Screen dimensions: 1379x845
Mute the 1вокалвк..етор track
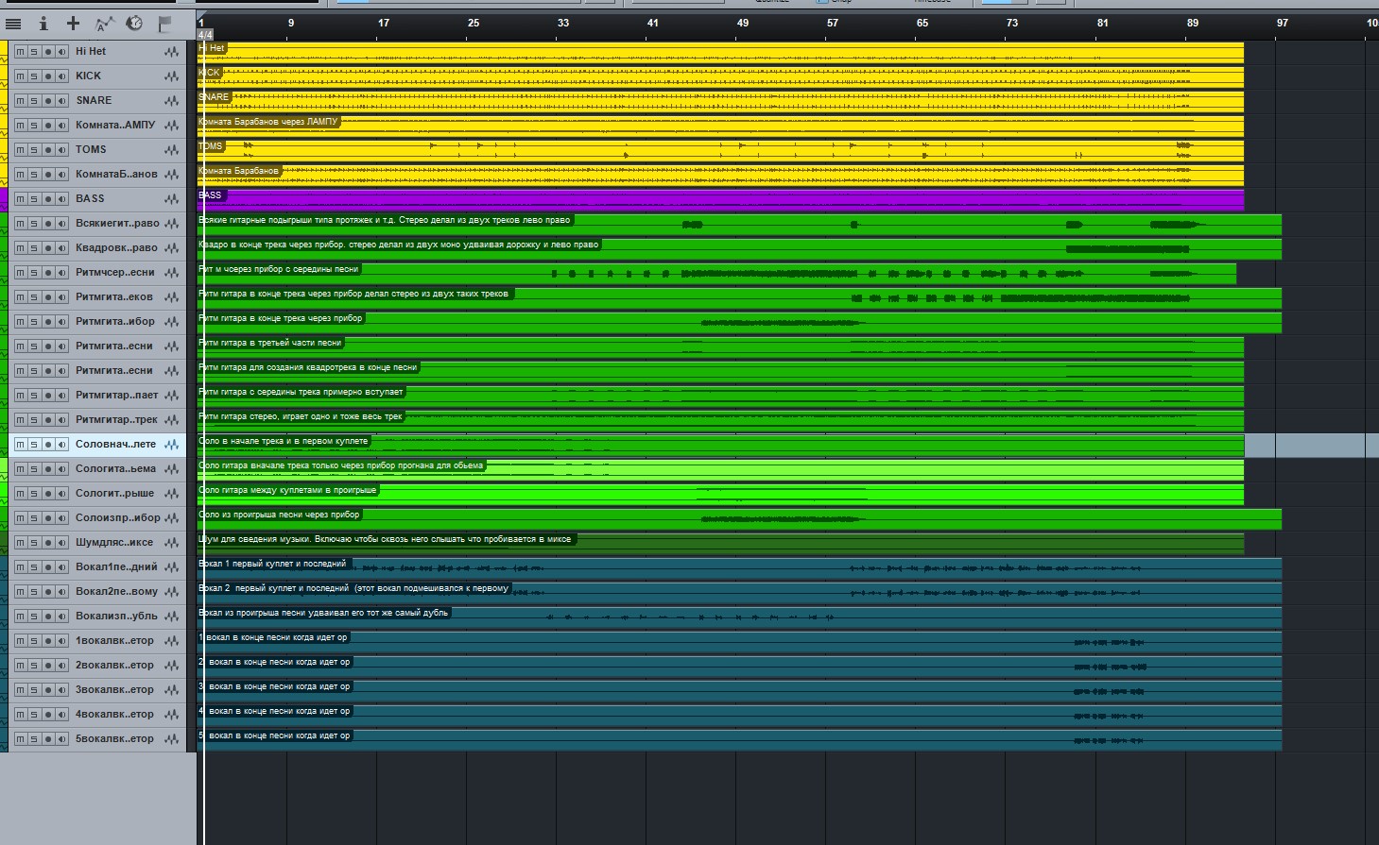coord(20,641)
